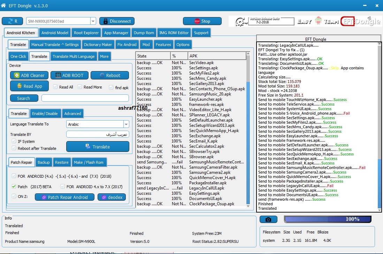Screen dimensions: 383x254
Task: Open the Root Explorer tab
Action: point(86,33)
